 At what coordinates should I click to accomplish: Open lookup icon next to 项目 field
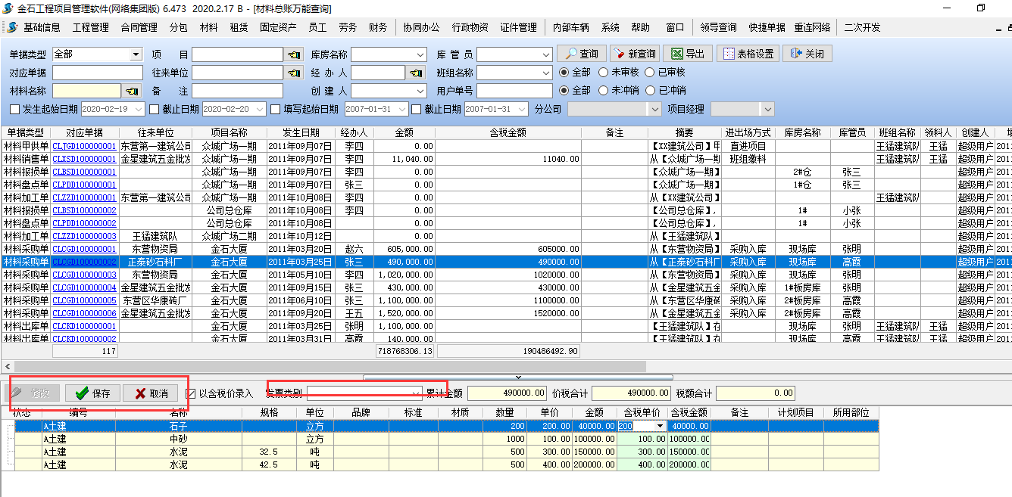point(293,54)
